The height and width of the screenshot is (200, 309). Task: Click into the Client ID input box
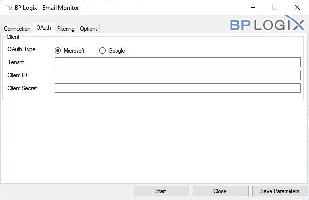(177, 75)
